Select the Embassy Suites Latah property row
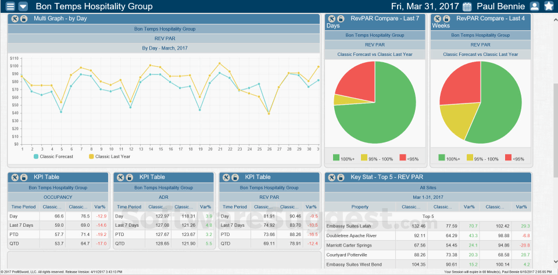Viewport: 558px width, 275px height. [428, 226]
